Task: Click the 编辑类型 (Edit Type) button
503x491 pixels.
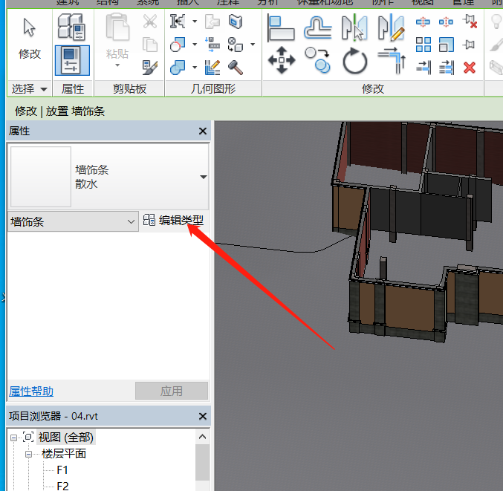Action: click(x=173, y=221)
